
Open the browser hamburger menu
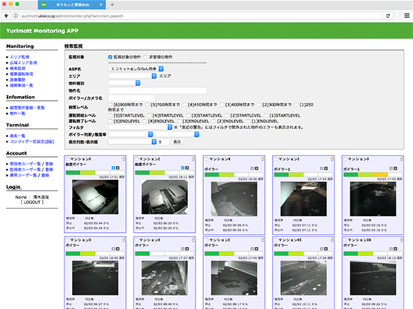coord(406,15)
